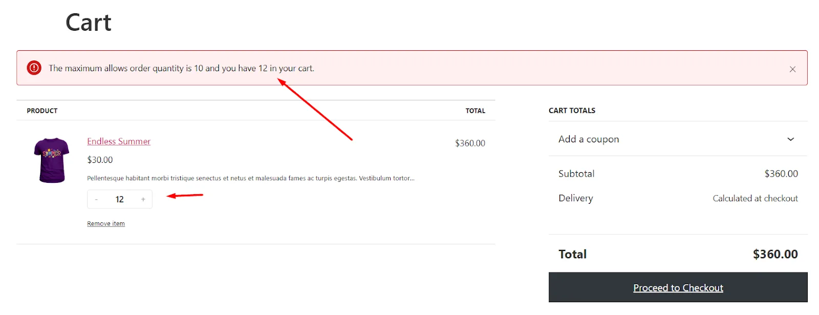The image size is (819, 315).
Task: Click the red error alert icon
Action: point(34,68)
